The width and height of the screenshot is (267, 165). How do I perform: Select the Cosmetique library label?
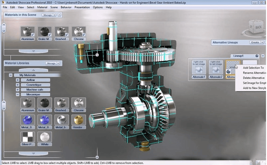35,85
